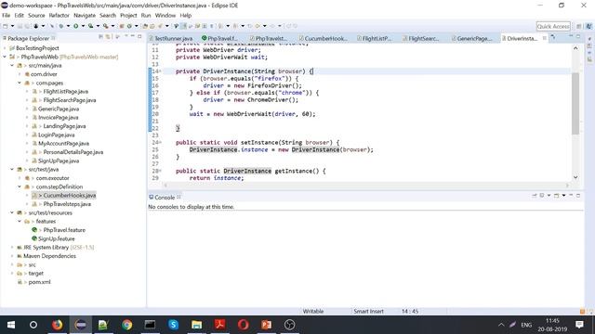Screen dimensions: 595x334
Task: Minimize the Package Explorer panel
Action: (132, 36)
